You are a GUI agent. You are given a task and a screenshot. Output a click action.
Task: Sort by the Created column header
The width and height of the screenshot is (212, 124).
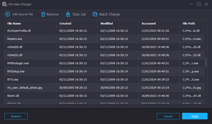77,23
